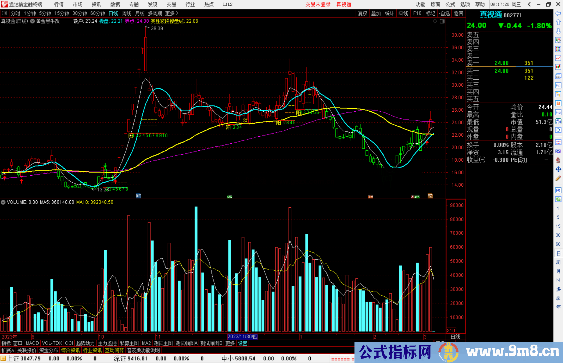Click the 财 marker below the chart
This screenshot has height=363, width=563.
138,196
